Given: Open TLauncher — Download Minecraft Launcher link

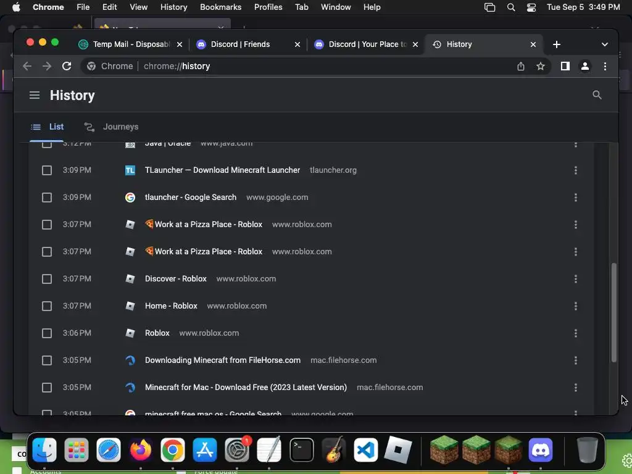Looking at the screenshot, I should point(222,170).
